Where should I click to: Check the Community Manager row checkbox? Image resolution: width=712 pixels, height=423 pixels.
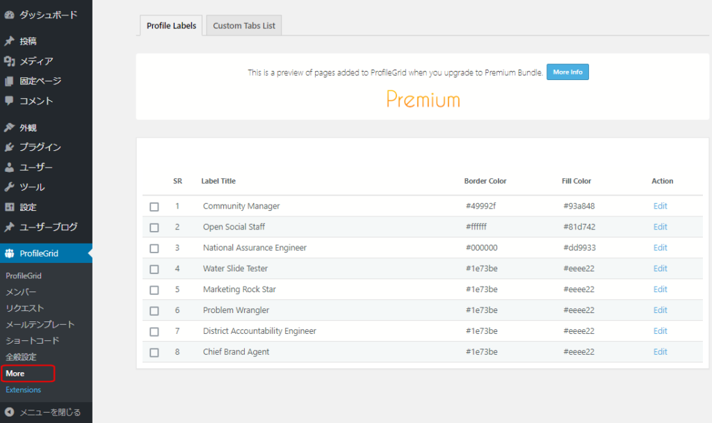(x=154, y=207)
